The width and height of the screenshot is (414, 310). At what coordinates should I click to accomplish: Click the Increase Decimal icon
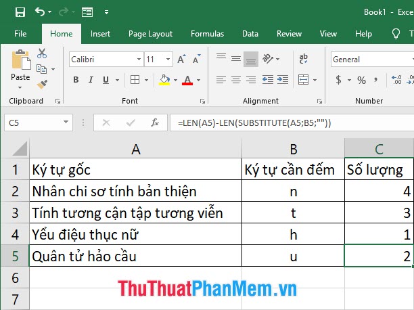(x=396, y=80)
